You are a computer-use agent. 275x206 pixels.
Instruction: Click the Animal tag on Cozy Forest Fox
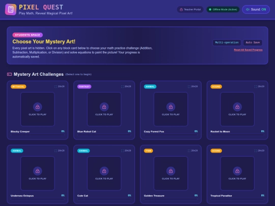150,86
